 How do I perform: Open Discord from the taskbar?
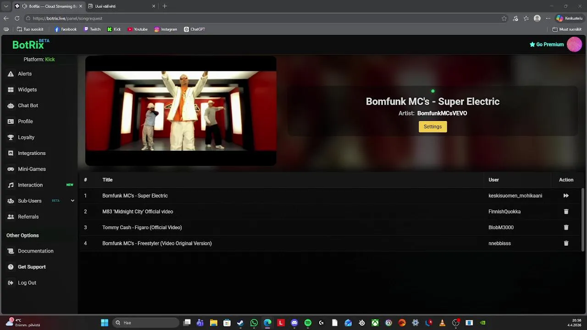294,323
